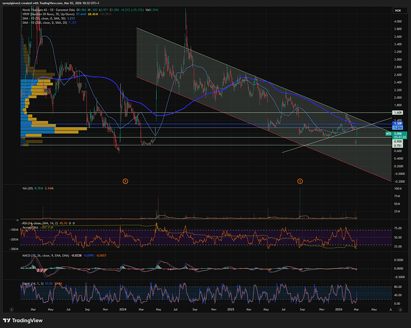The image size is (411, 328).
Task: Click the orange event marker near 2024
Action: (126, 180)
